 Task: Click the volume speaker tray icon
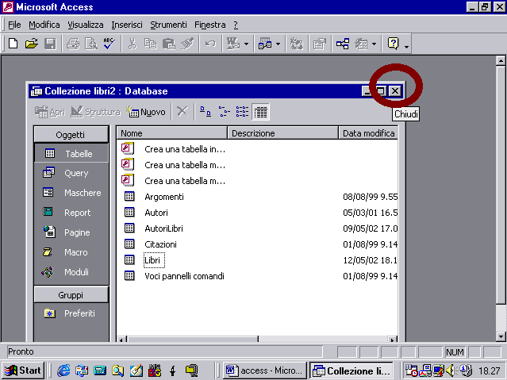click(x=450, y=370)
